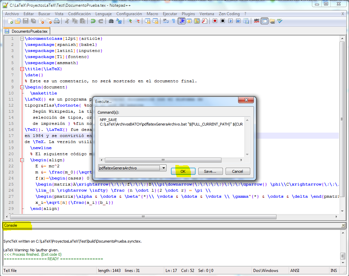Collapse the \begin{align} fold at line 21
349x276 pixels.
click(x=22, y=160)
